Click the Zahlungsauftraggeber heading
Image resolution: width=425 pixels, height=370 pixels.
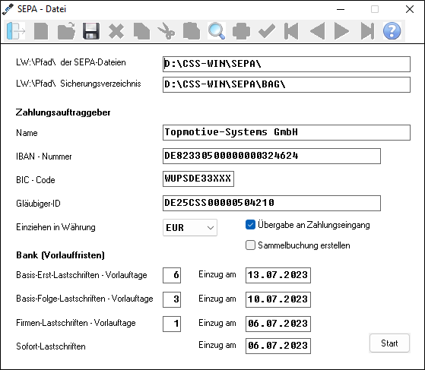pyautogui.click(x=63, y=112)
